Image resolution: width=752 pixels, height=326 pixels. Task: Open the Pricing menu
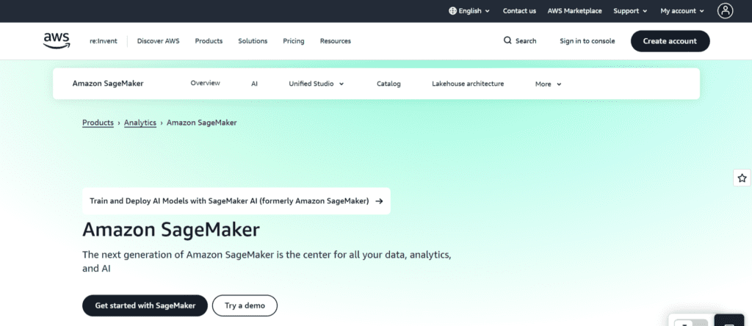point(294,41)
